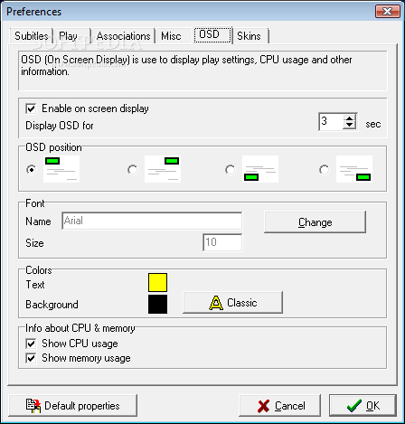This screenshot has height=424, width=405.
Task: Decrease OSD display seconds with down arrow
Action: [350, 126]
